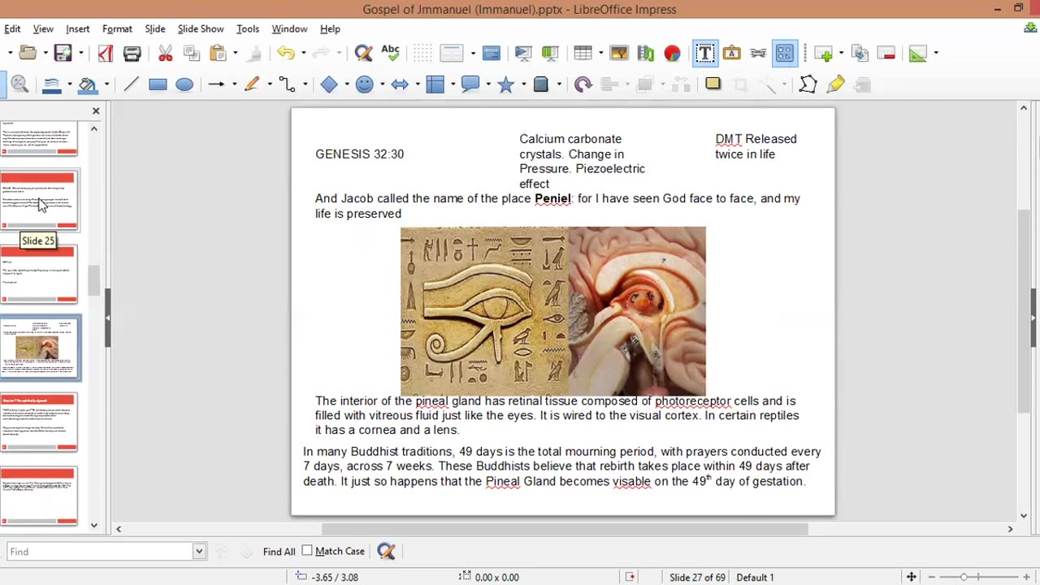Screen dimensions: 1040x585
Task: Expand the Find box history dropdown
Action: pos(199,552)
